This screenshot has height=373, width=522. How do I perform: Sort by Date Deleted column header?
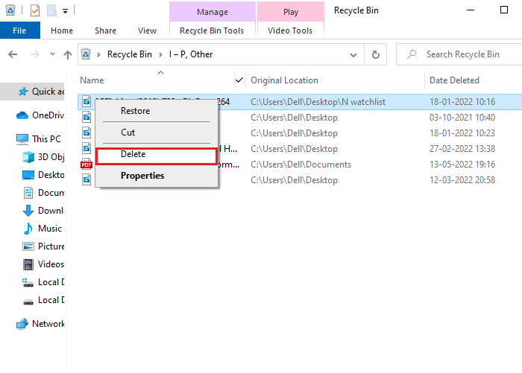(454, 80)
